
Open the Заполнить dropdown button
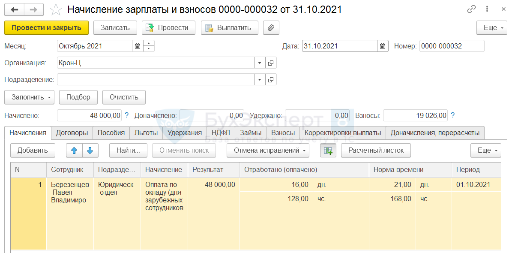click(29, 97)
